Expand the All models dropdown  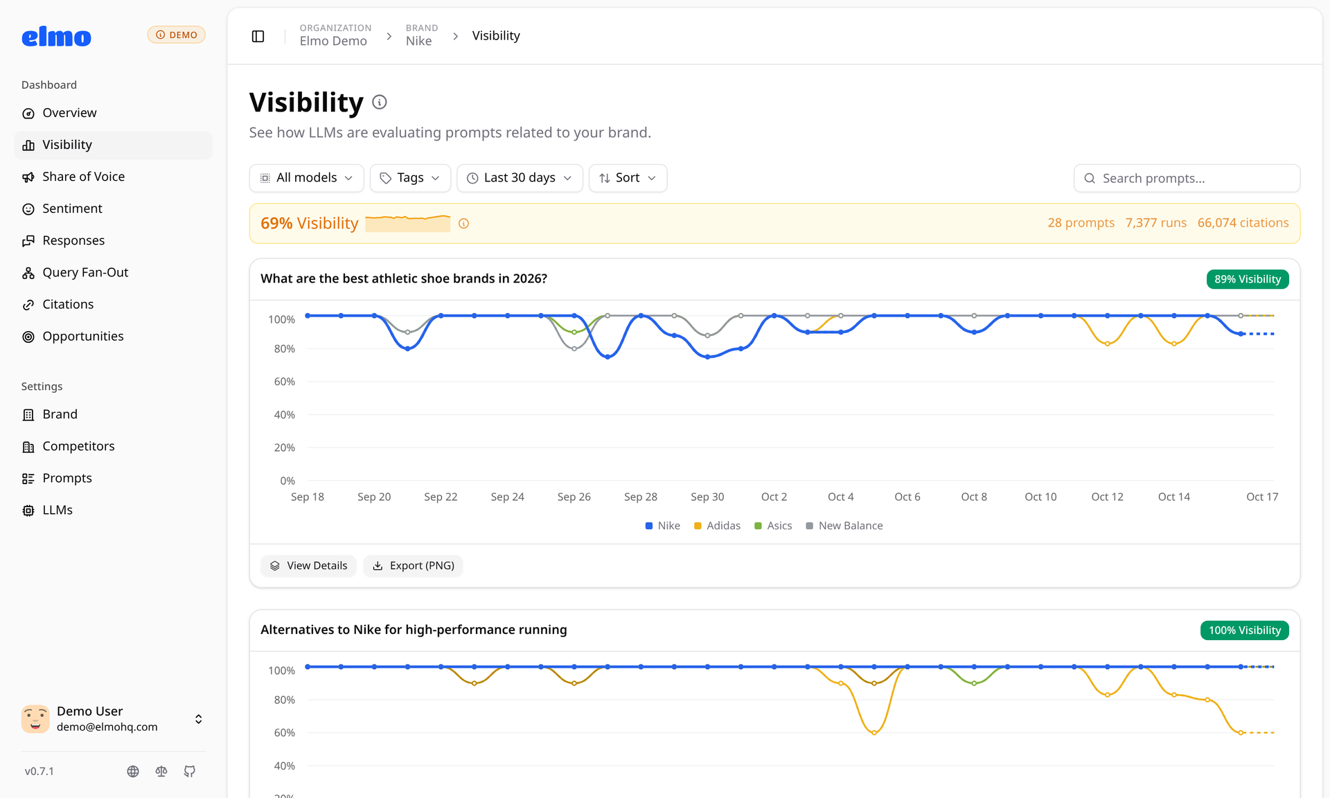(x=306, y=178)
